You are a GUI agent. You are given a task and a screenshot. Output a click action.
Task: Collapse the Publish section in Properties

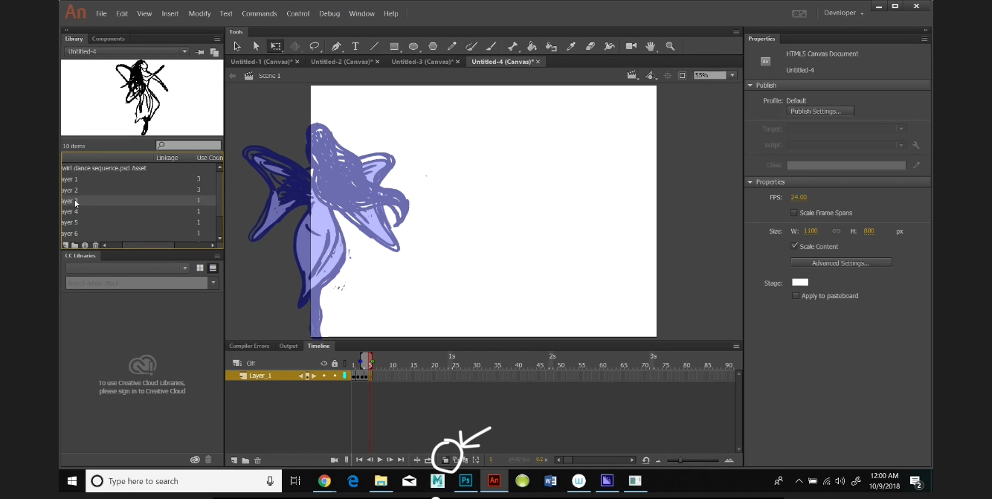[750, 85]
